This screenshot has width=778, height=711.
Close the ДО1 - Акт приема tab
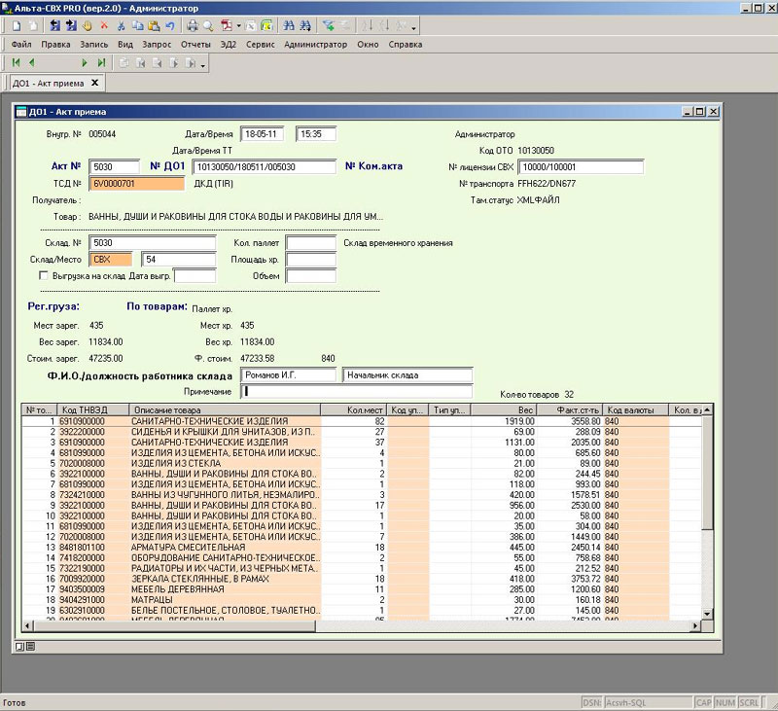(x=94, y=83)
